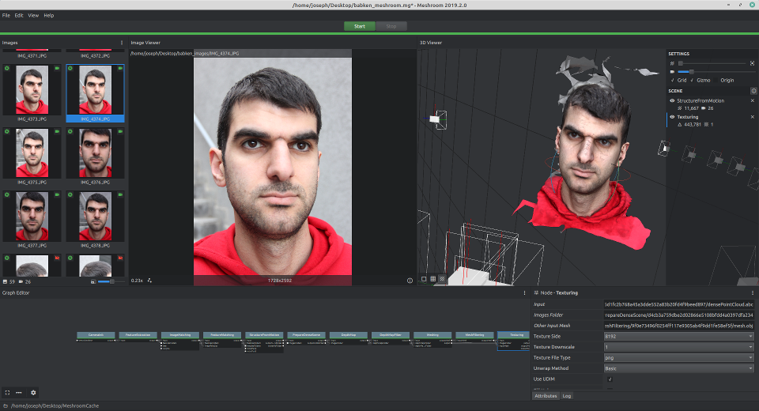
Task: Adjust thumbnail size slider in Images panel
Action: point(111,281)
